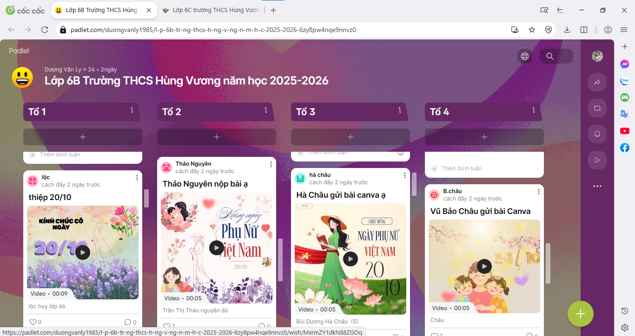The width and height of the screenshot is (635, 336).
Task: Start the slideshow play icon in sidebar
Action: [597, 160]
